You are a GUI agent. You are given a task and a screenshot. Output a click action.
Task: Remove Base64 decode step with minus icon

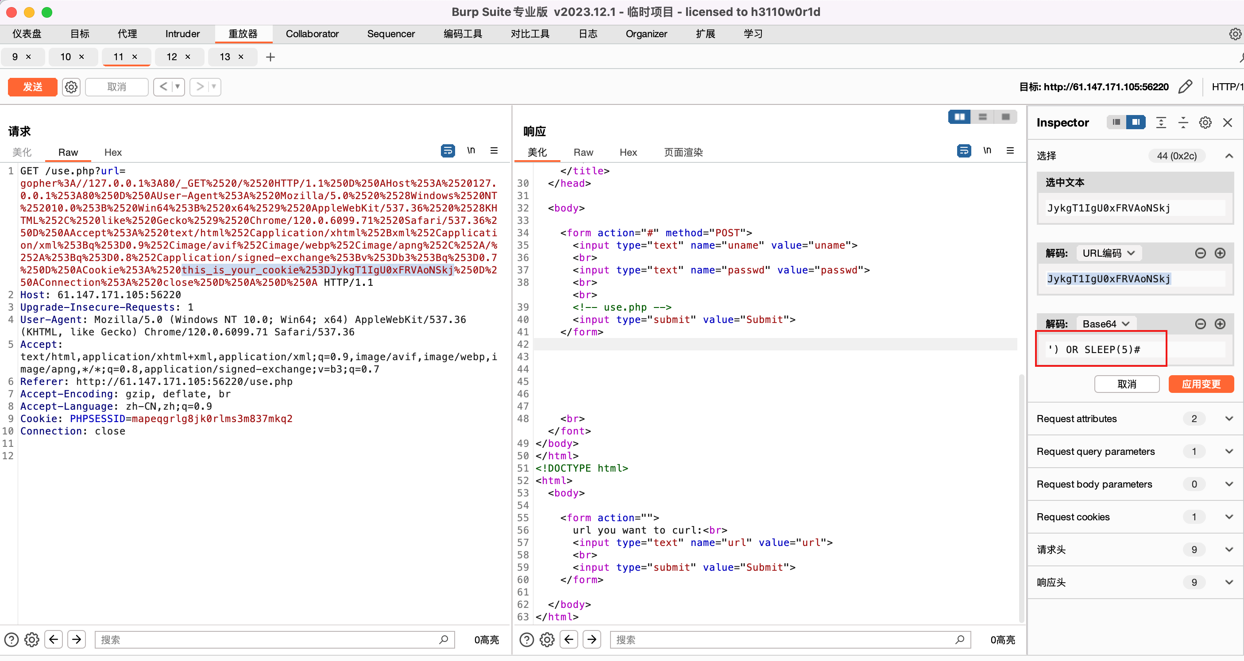click(x=1201, y=324)
